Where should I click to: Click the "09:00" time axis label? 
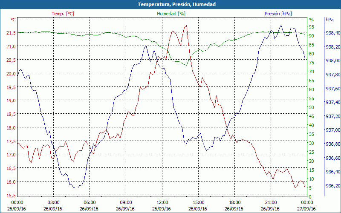point(126,203)
